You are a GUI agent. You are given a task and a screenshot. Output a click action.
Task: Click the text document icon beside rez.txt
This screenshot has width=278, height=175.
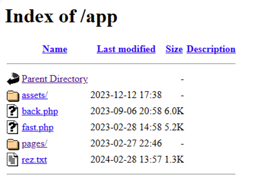click(12, 160)
